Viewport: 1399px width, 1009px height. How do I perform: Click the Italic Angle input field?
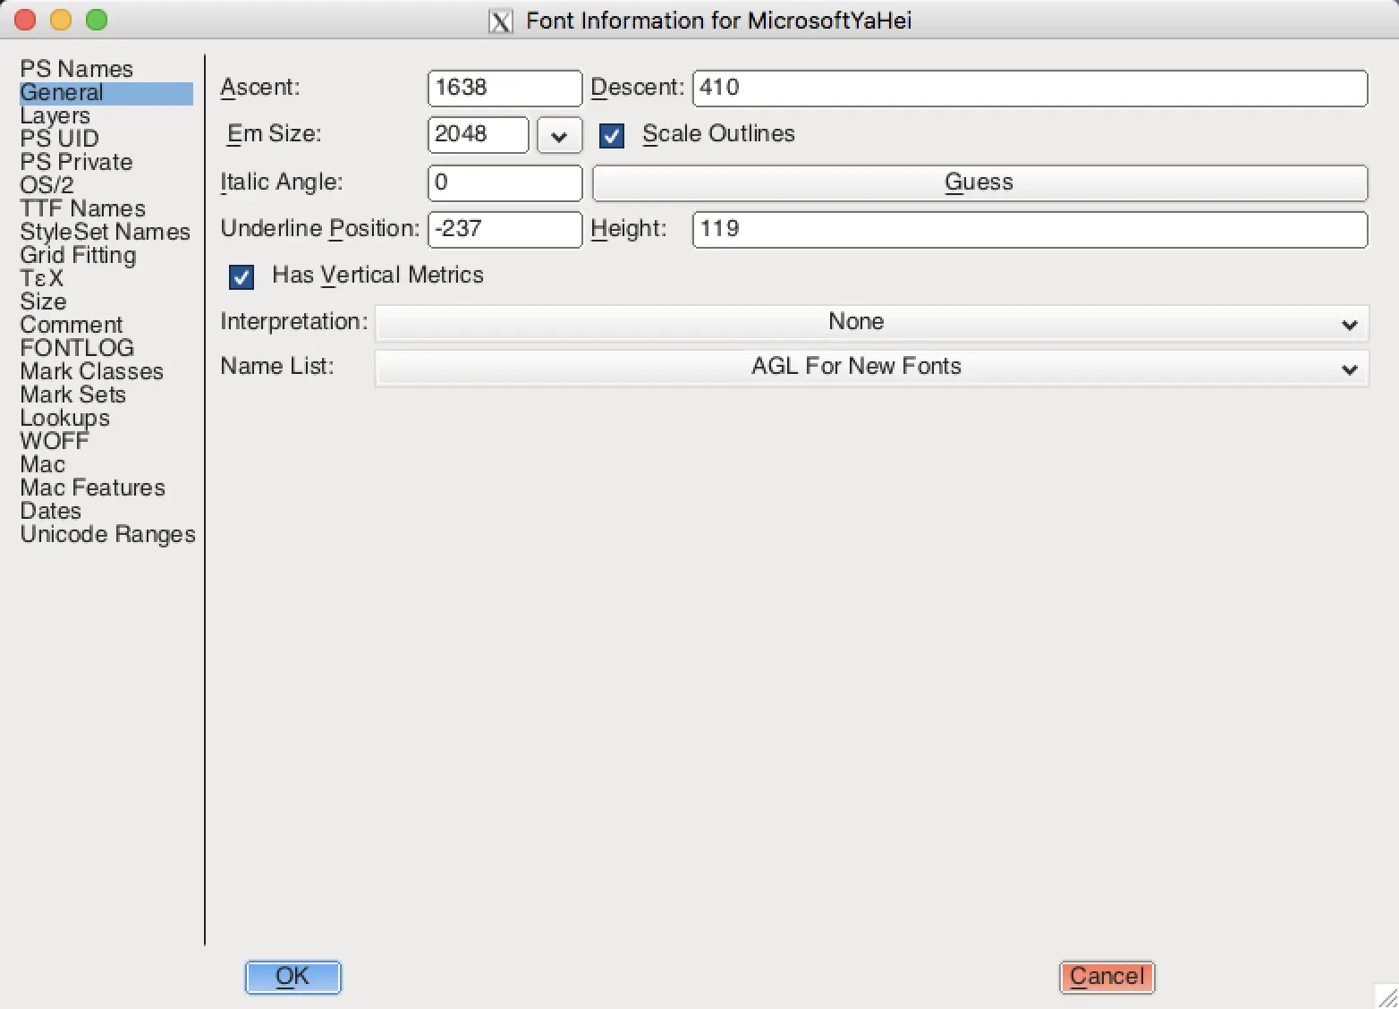[504, 182]
